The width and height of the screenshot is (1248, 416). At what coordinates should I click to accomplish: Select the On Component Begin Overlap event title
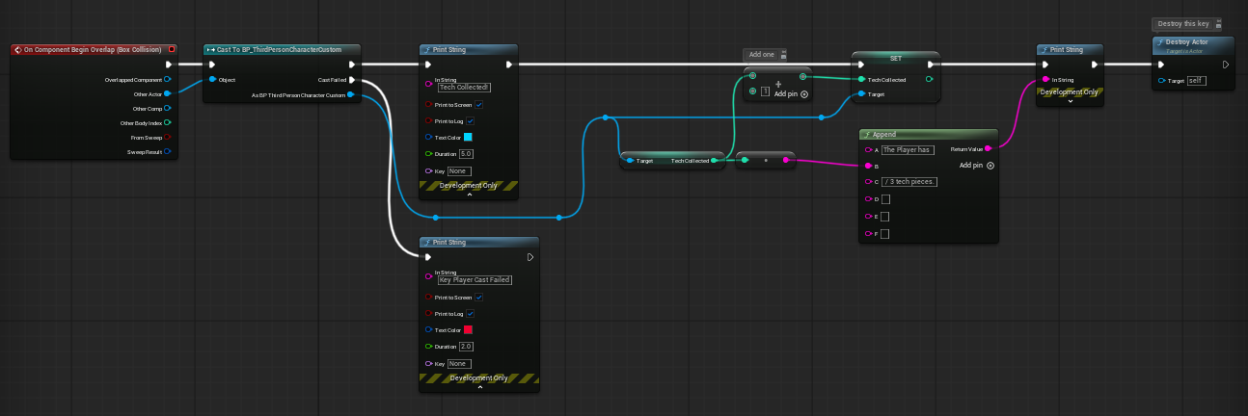(x=94, y=49)
